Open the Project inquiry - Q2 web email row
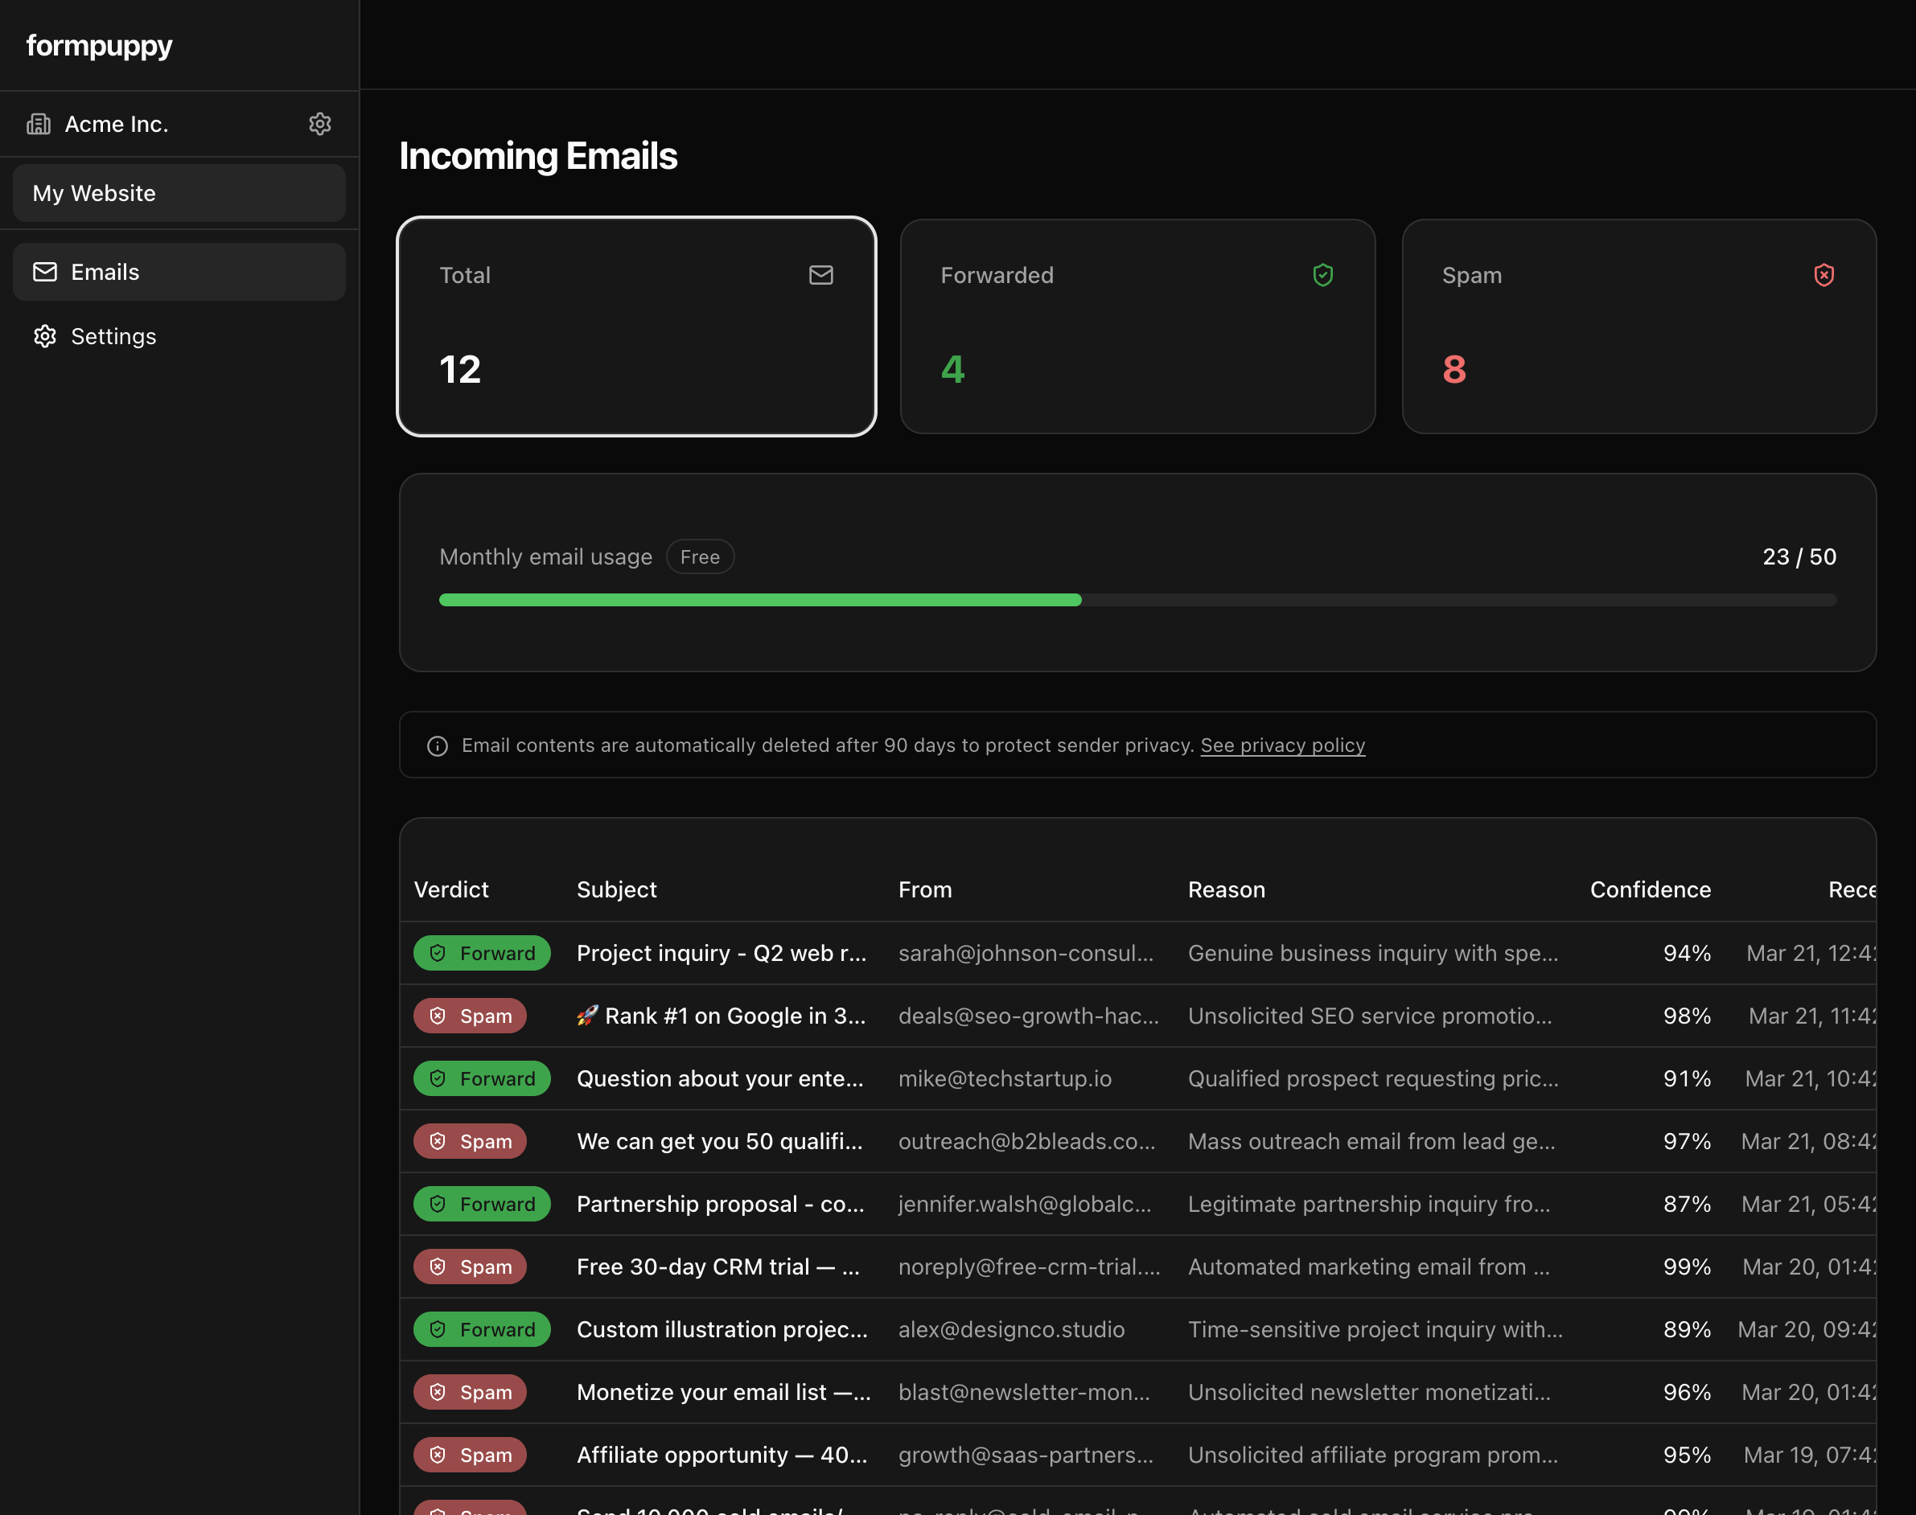1916x1515 pixels. point(720,953)
